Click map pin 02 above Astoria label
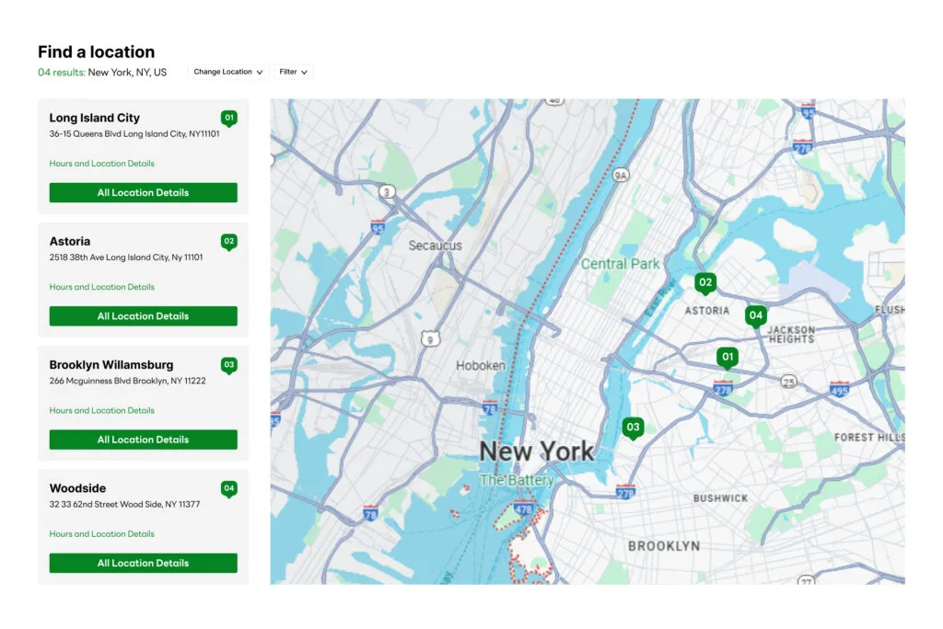 [705, 282]
